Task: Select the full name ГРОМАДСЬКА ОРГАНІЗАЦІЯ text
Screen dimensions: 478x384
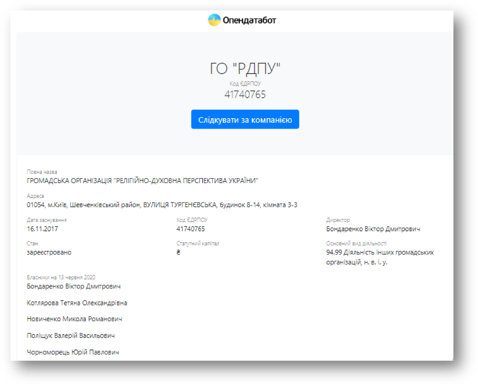Action: (x=142, y=181)
